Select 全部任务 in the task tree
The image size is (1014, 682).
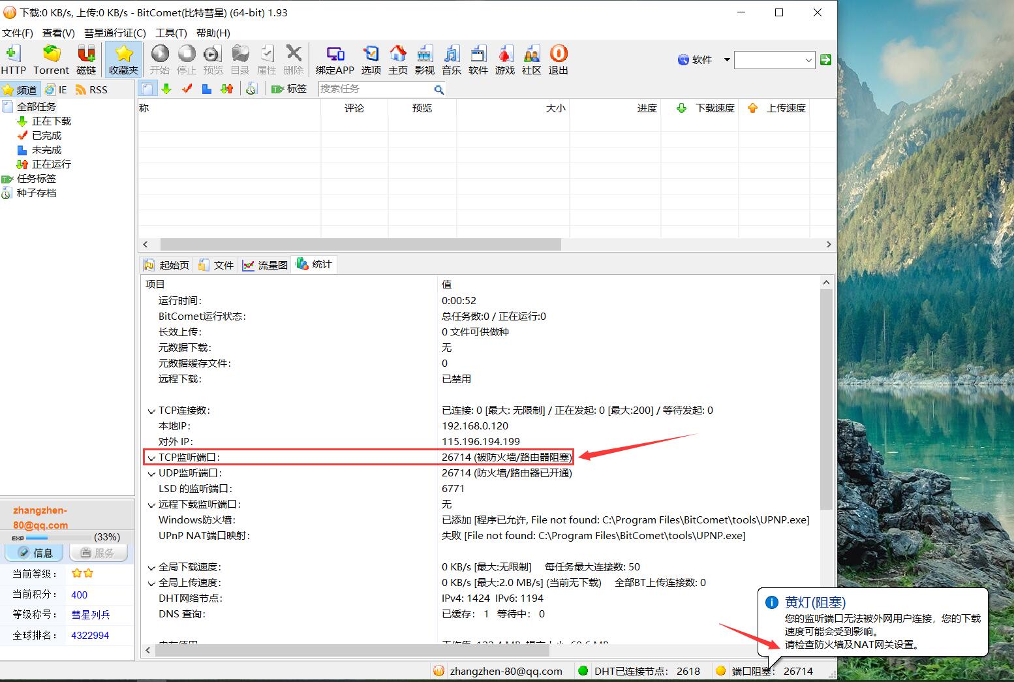pyautogui.click(x=37, y=106)
